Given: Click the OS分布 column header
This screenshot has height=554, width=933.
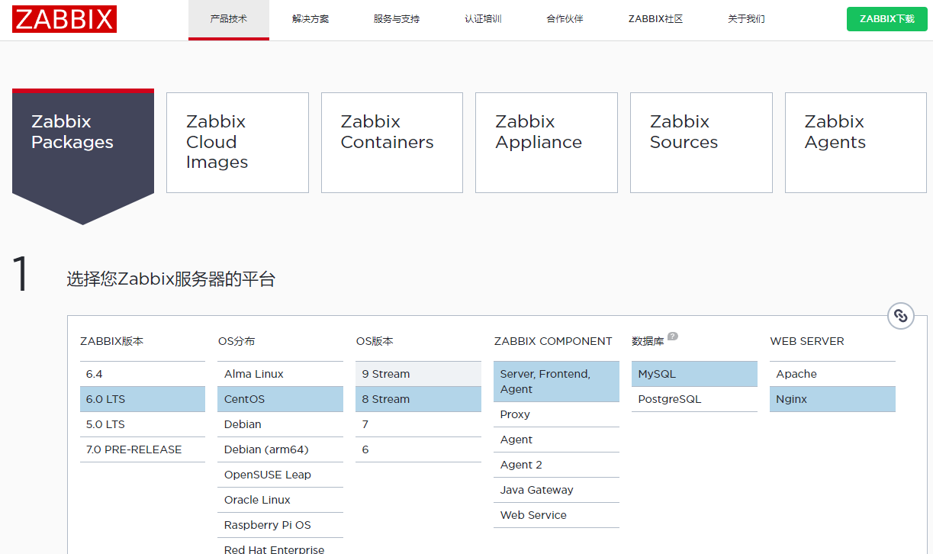Looking at the screenshot, I should (x=236, y=341).
